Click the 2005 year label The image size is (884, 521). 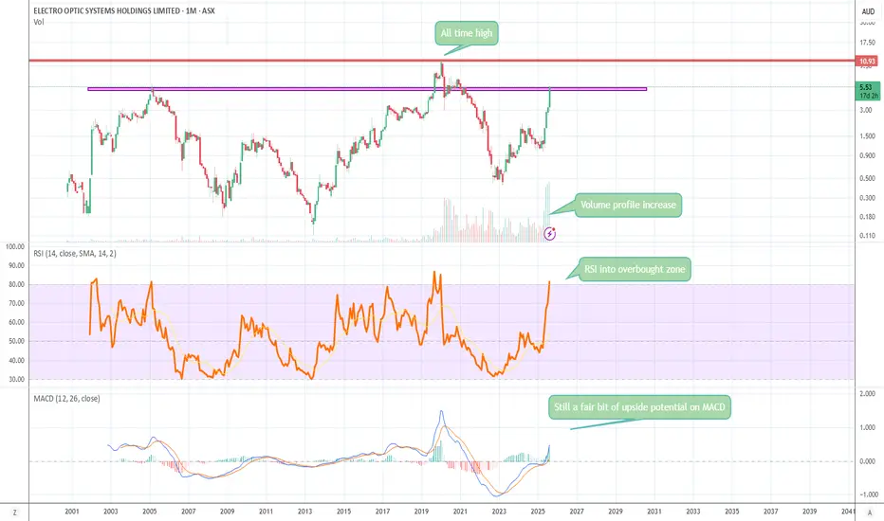[150, 512]
